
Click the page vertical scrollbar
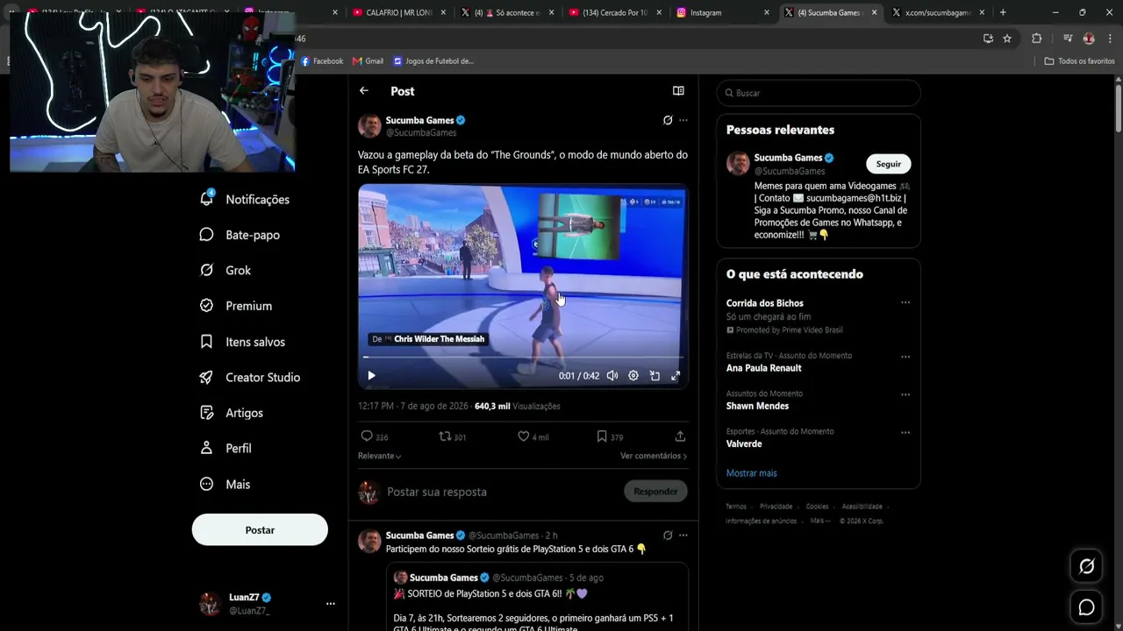[x=1119, y=110]
